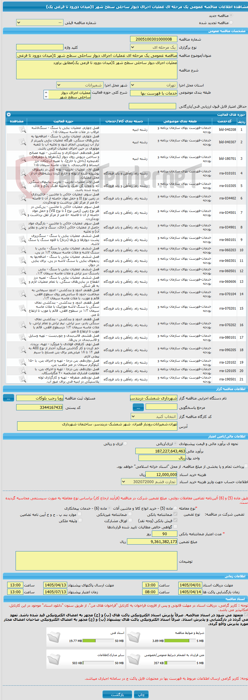Open the کد کارگاه مناقصه گزار dropdown
248x700 pixels.
tap(154, 417)
